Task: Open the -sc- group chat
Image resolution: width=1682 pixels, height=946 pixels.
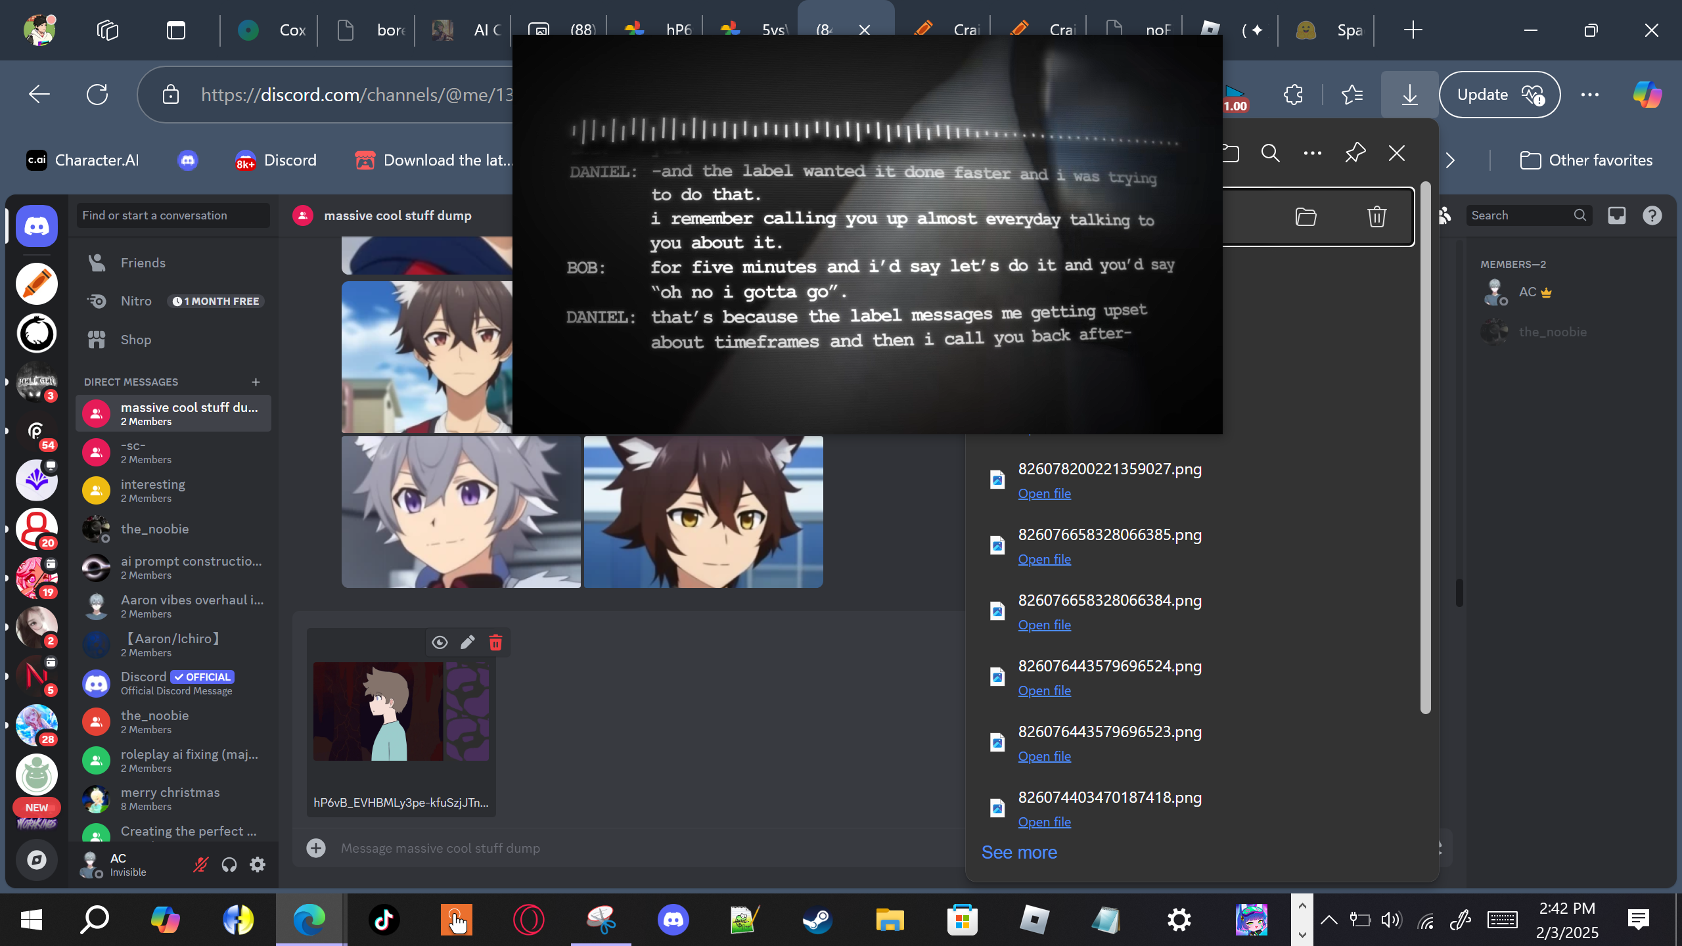Action: [x=173, y=452]
